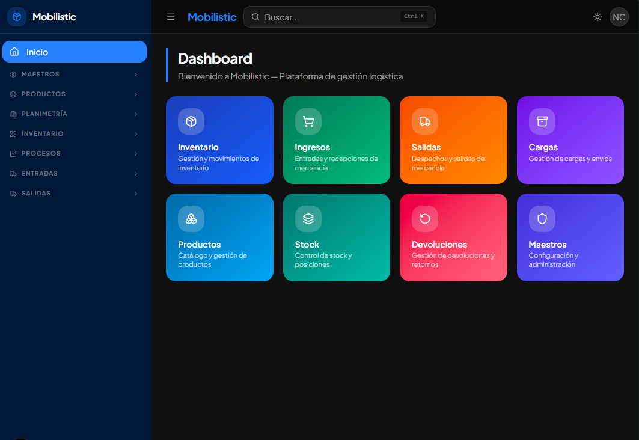The height and width of the screenshot is (440, 639).
Task: Click 'Gestión de cargas y envíos' text
Action: [x=570, y=159]
